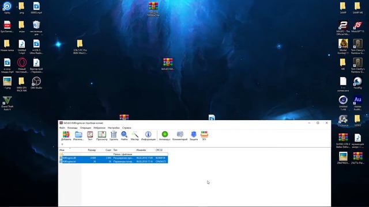Run the Антивирус (Virus scan) green icon
Screen dimensions: 369x207
click(x=165, y=136)
